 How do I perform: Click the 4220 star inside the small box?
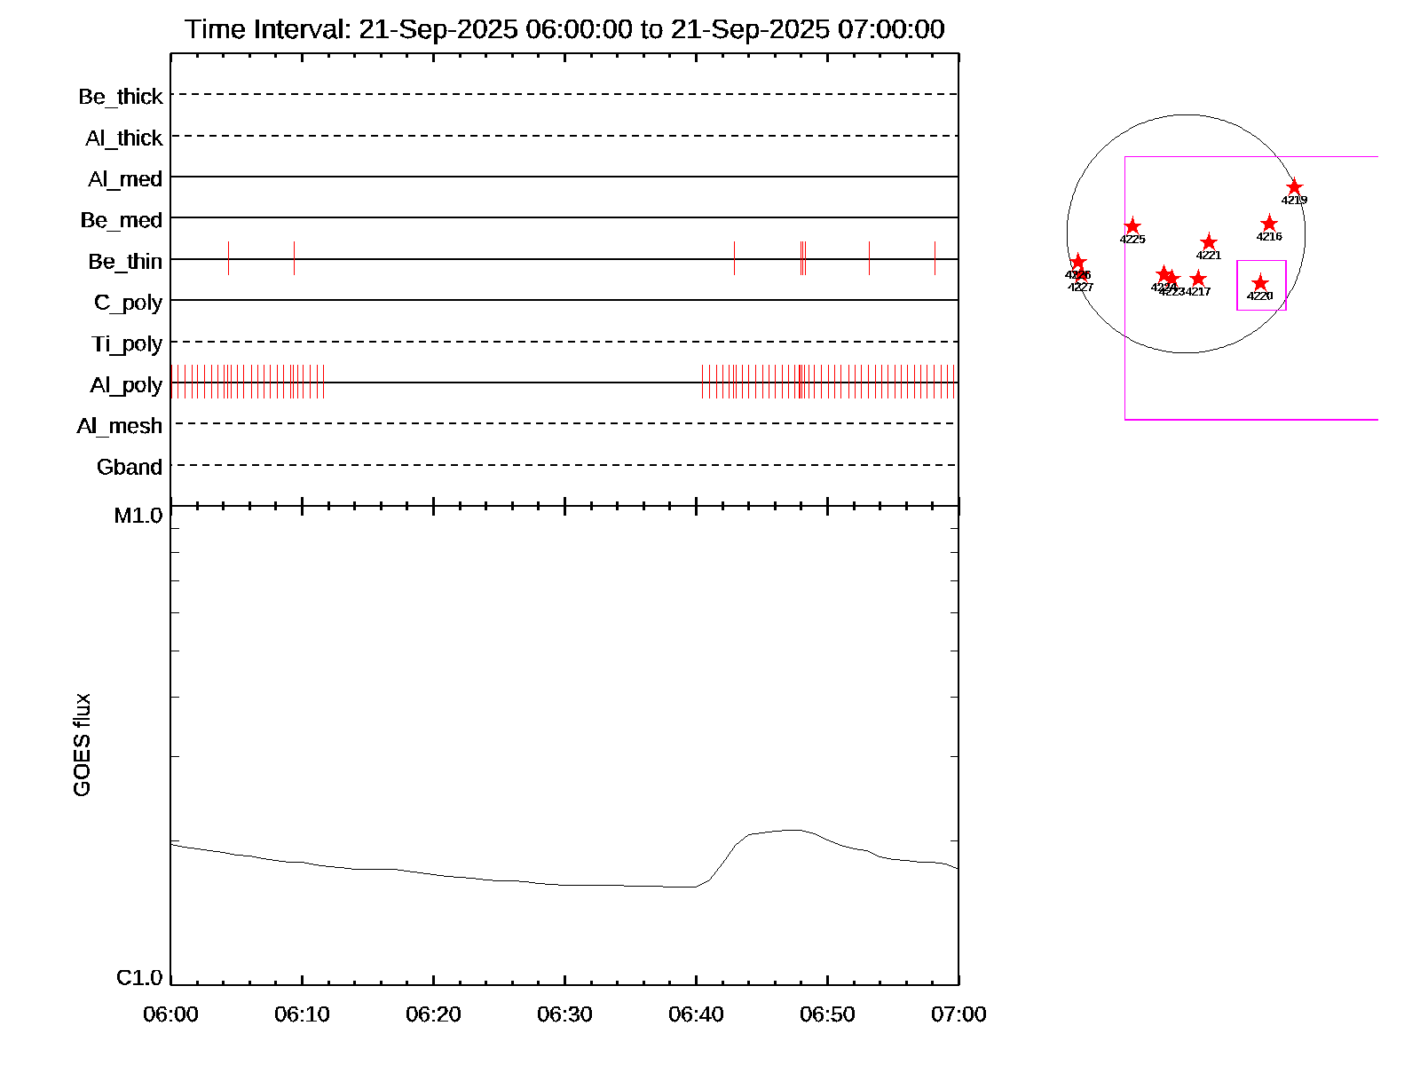[x=1260, y=283]
